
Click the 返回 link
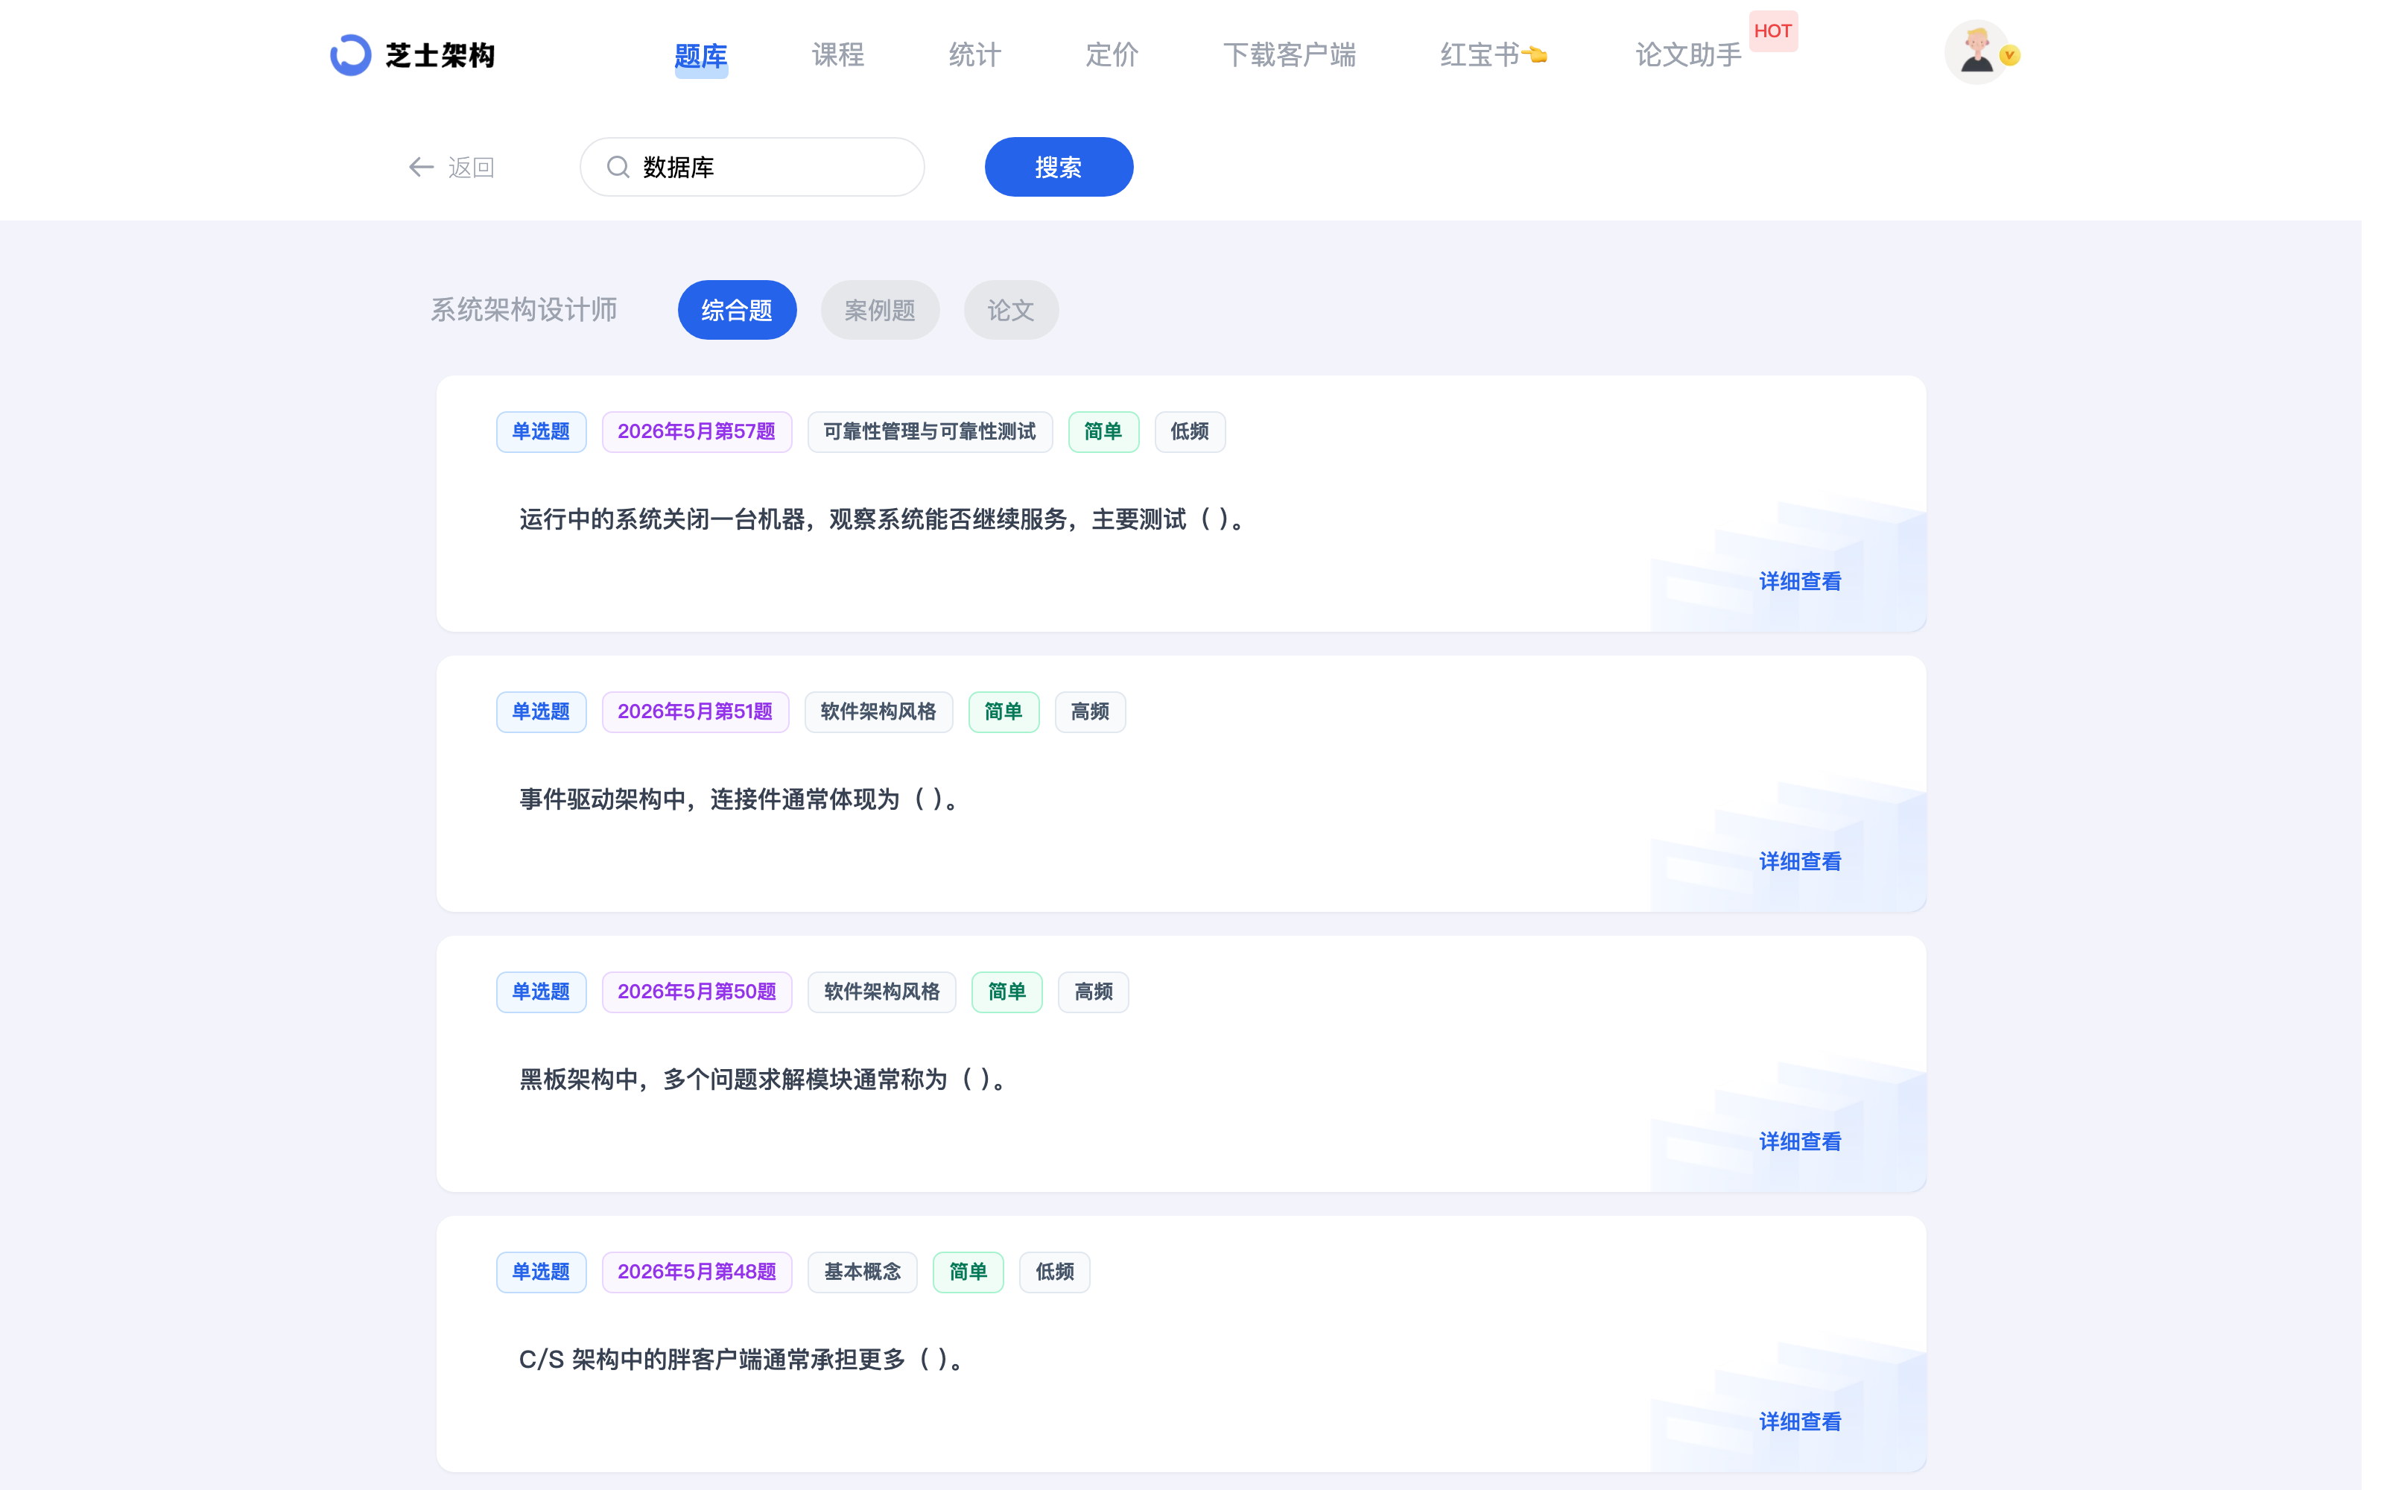tap(471, 168)
